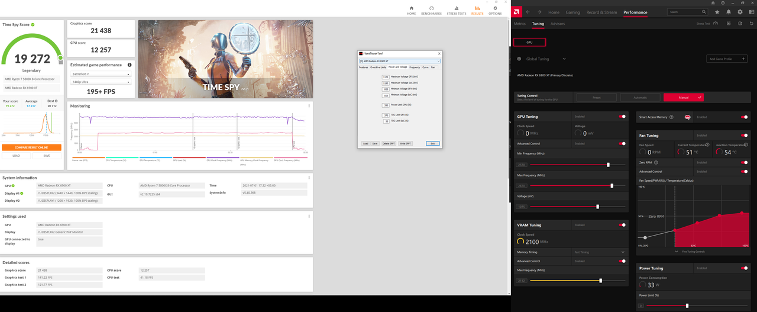Toggle Zero RPM switch
757x312 pixels.
(x=745, y=162)
